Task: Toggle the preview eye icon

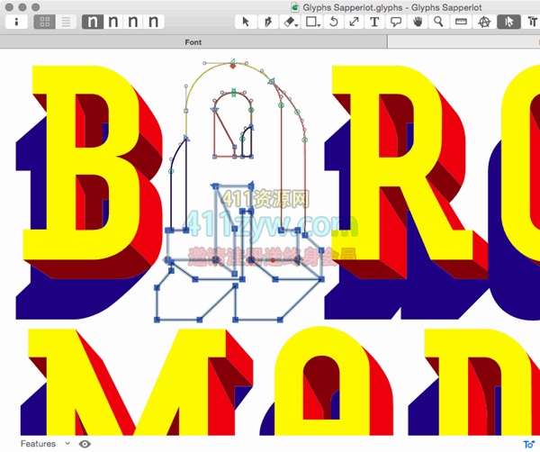Action: pyautogui.click(x=85, y=443)
